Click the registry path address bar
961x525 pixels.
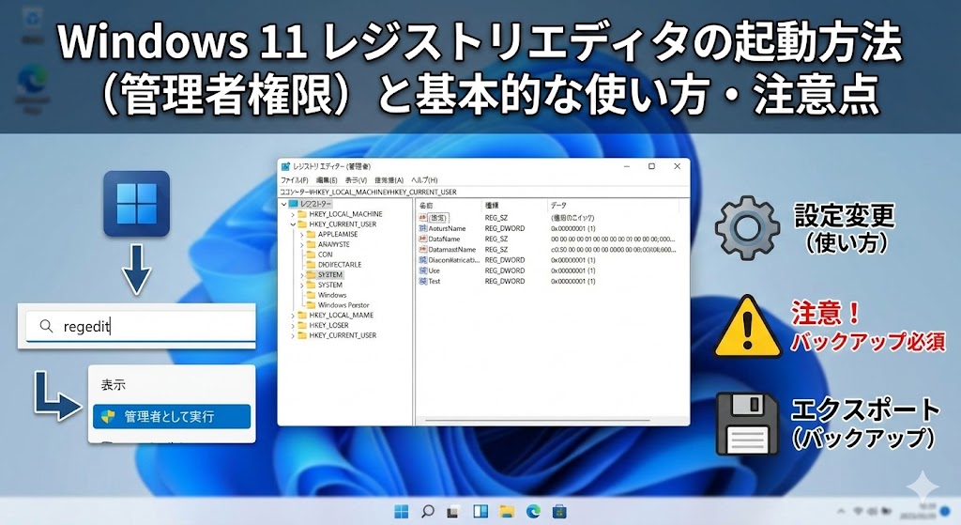click(x=483, y=192)
